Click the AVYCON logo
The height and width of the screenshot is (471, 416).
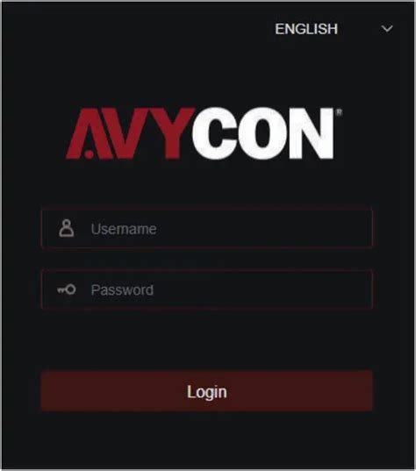click(x=204, y=133)
